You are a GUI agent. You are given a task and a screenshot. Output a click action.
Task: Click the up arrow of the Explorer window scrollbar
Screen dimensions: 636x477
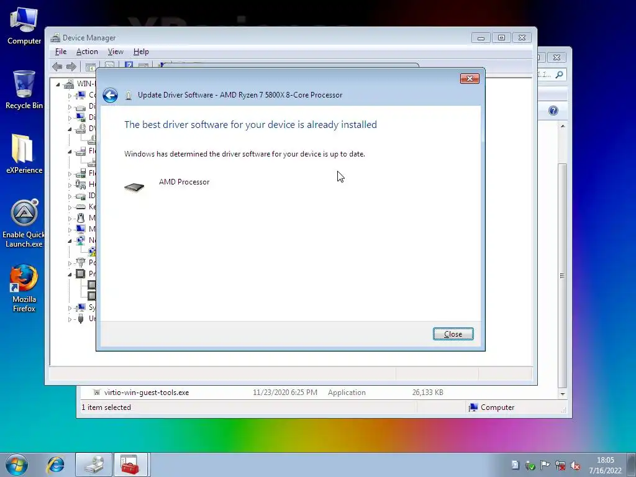(x=563, y=126)
